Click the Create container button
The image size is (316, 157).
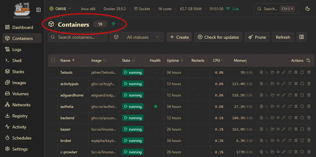pyautogui.click(x=179, y=37)
